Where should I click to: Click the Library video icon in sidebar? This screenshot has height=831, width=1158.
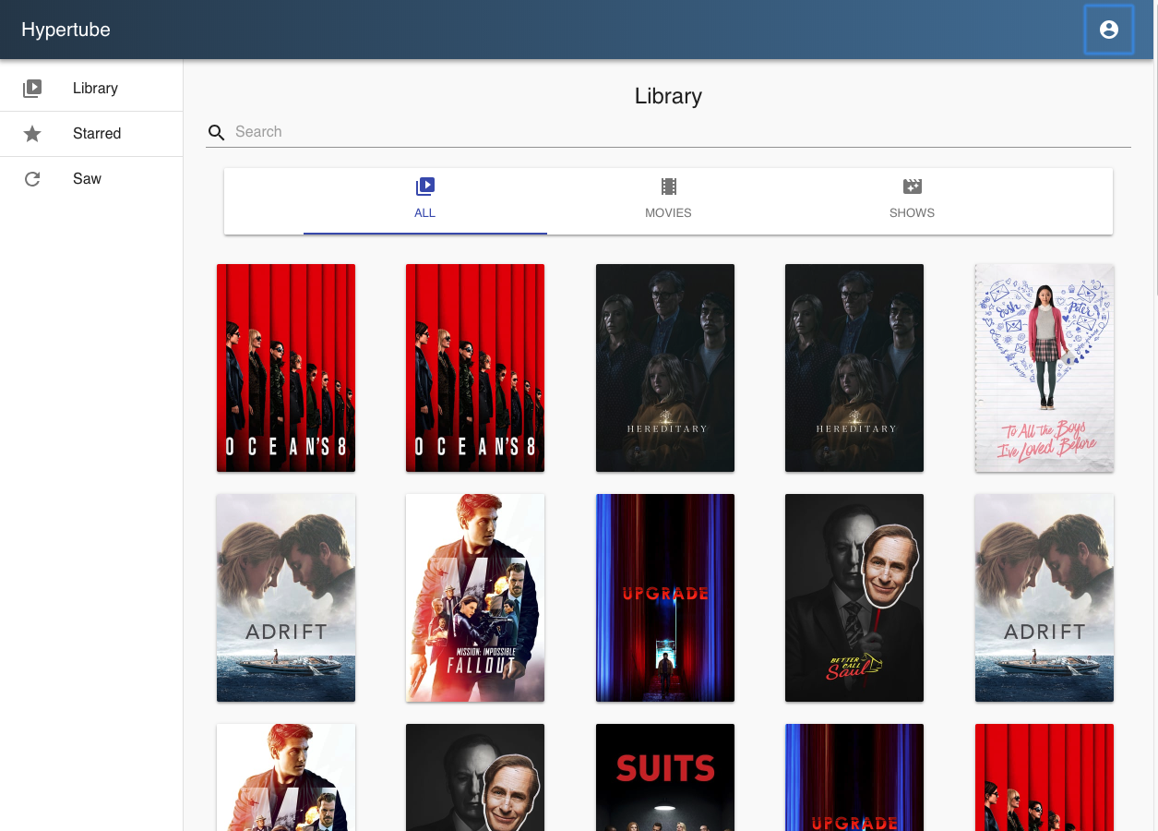[32, 89]
